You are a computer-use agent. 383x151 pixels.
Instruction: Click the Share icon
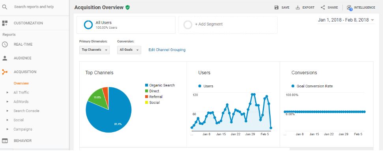(x=323, y=7)
